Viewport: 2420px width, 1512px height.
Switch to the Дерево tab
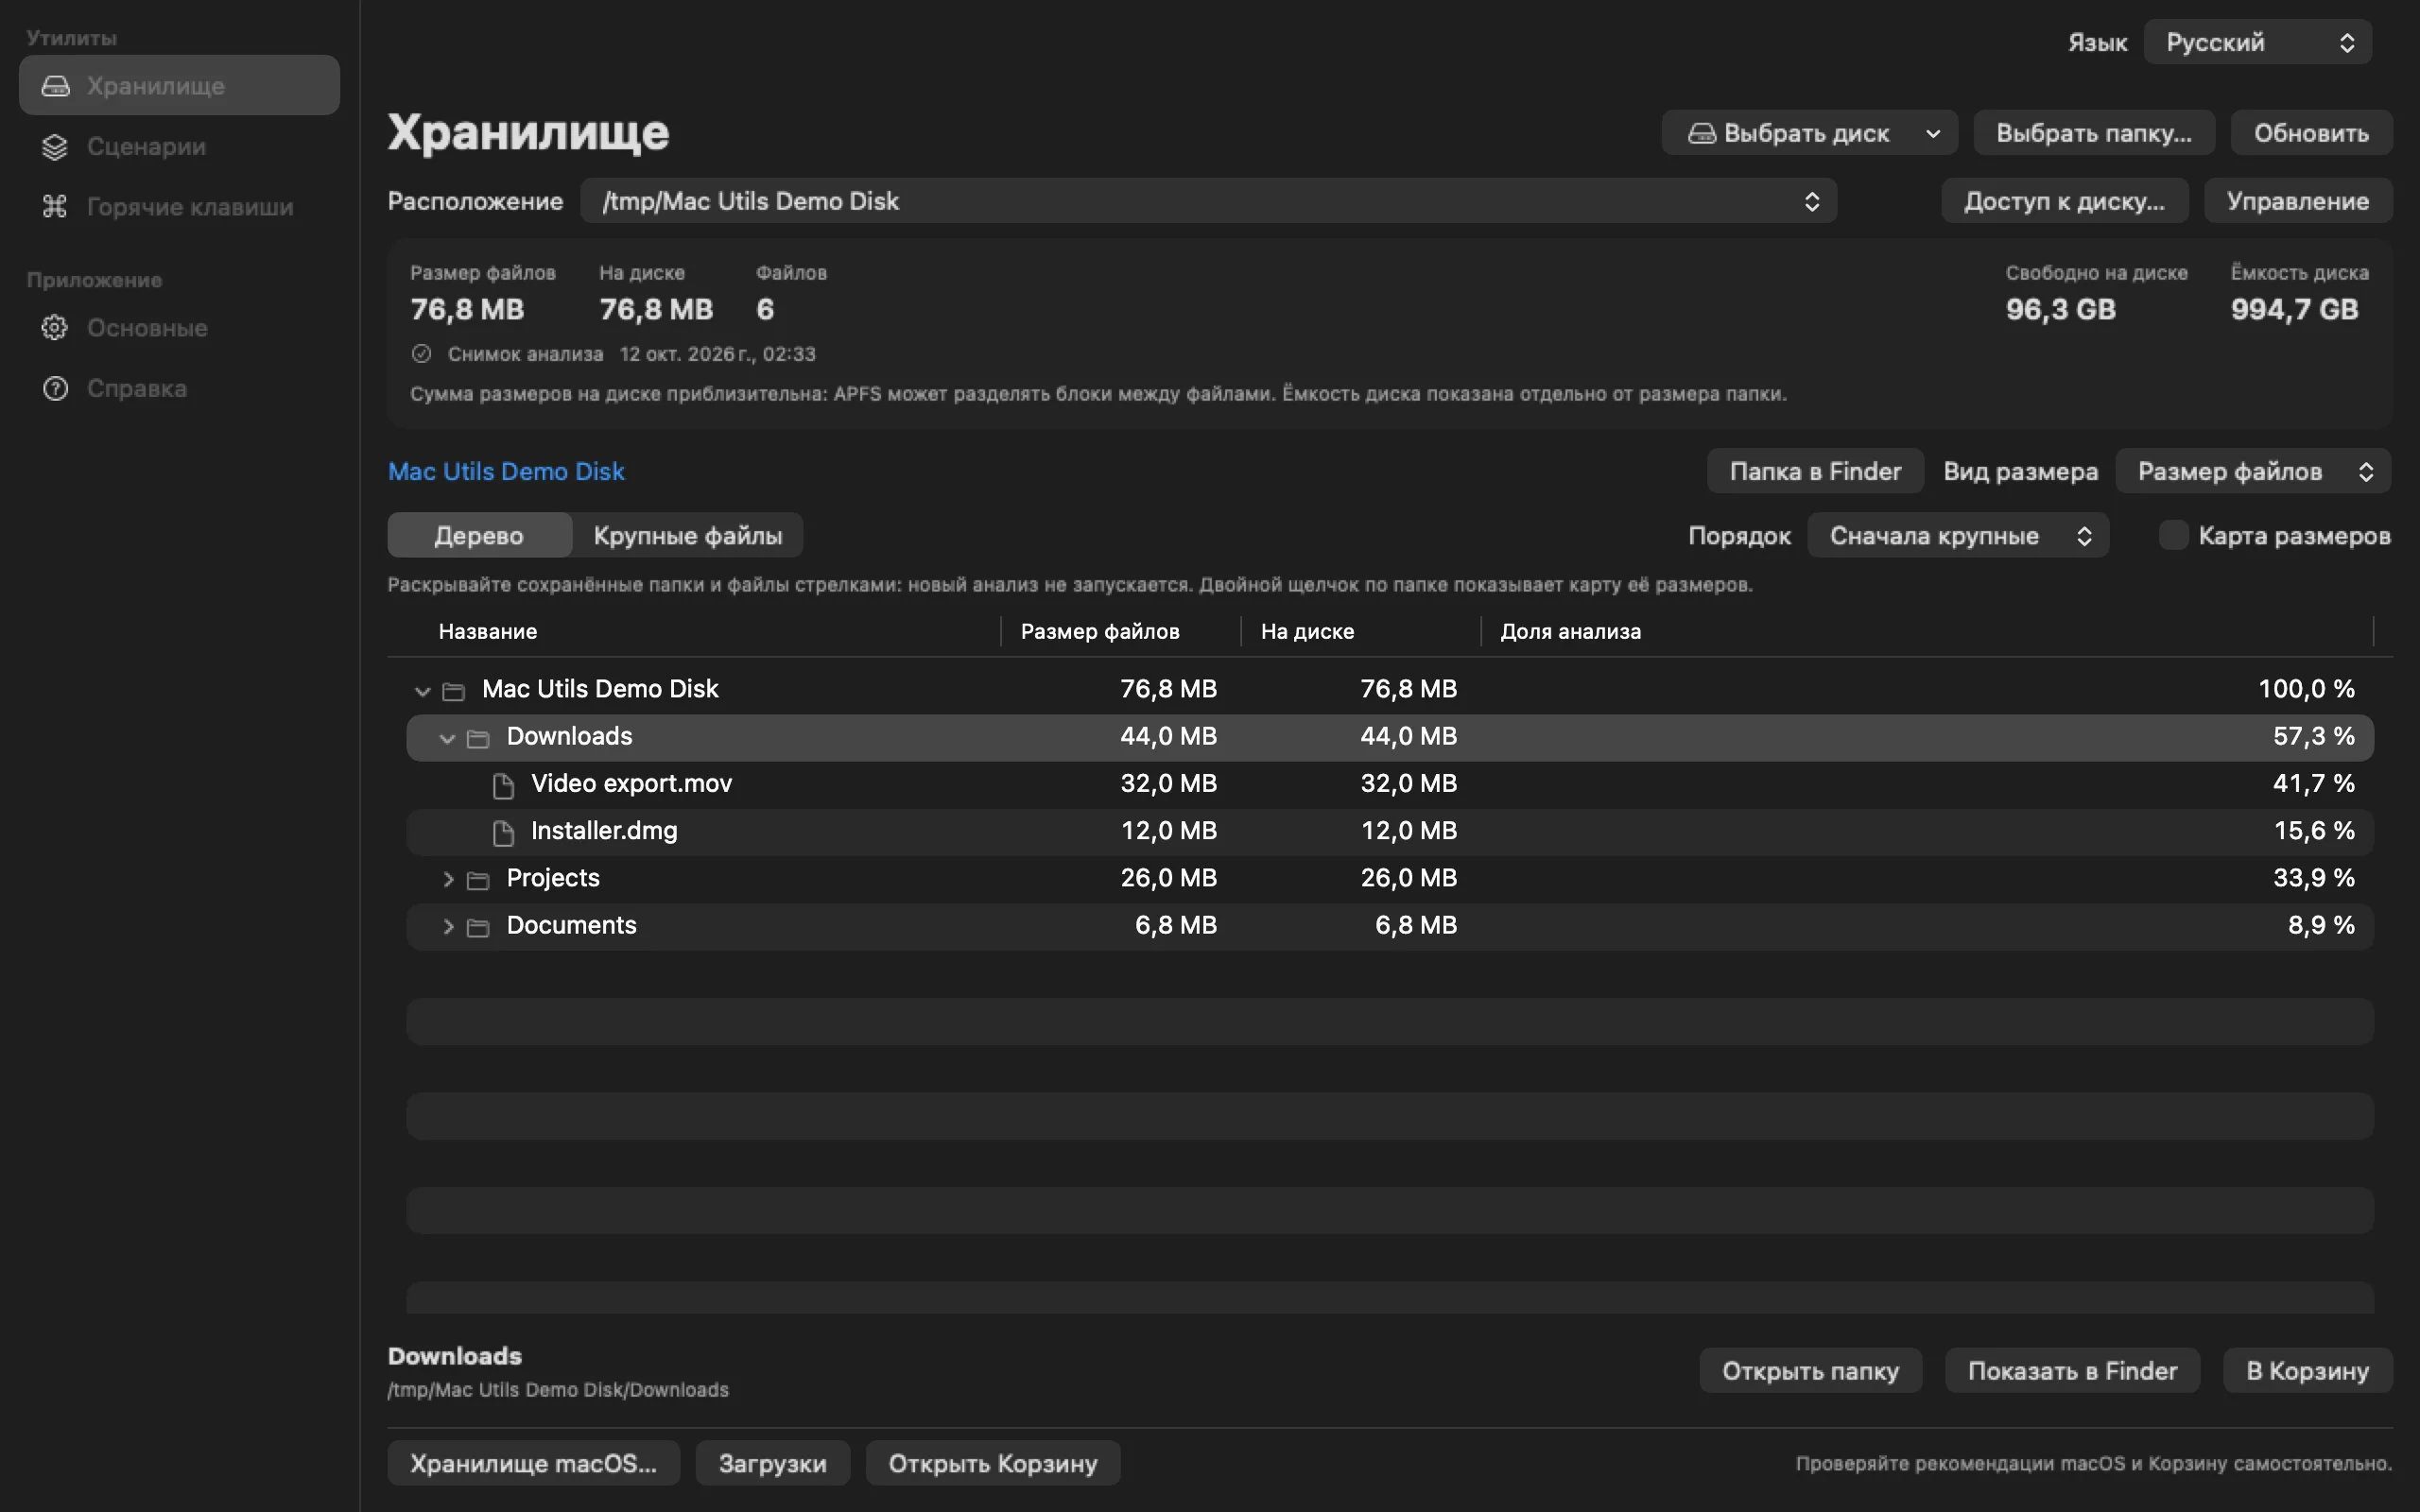coord(479,536)
